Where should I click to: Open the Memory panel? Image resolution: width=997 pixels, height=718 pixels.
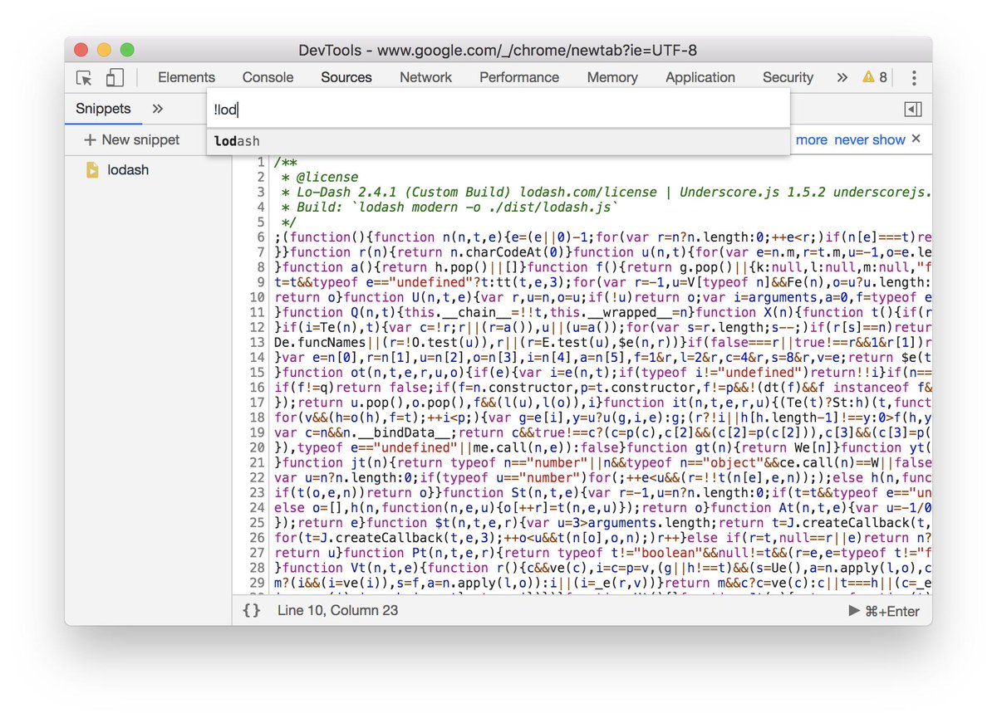(612, 77)
